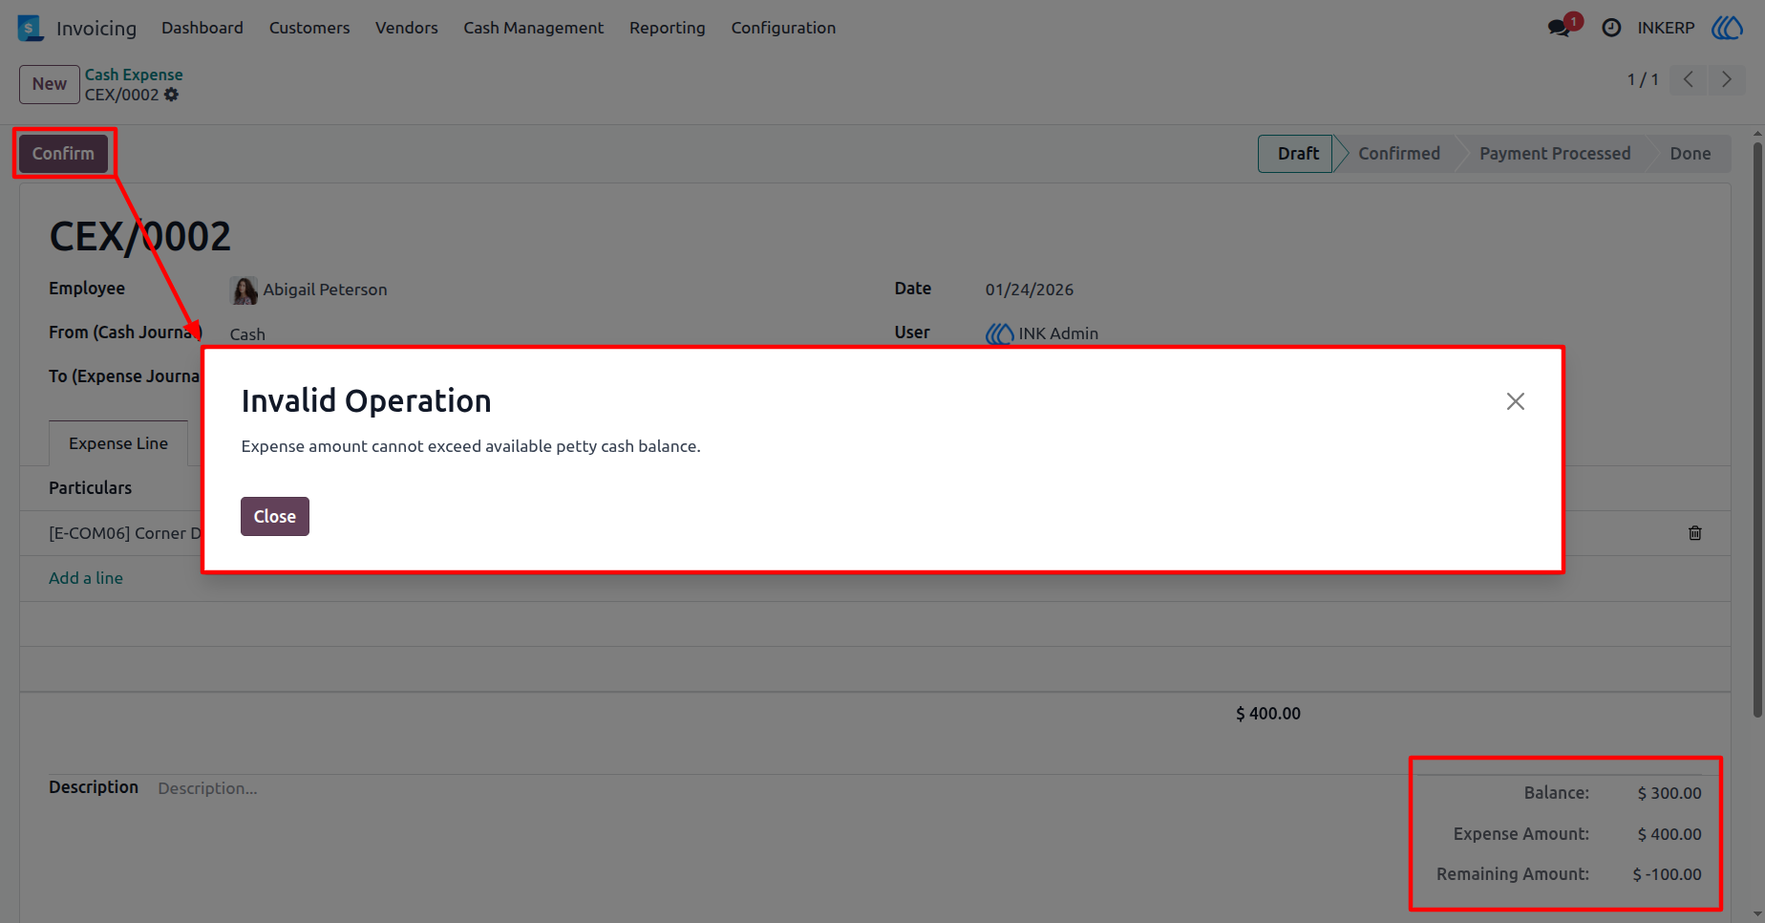Click the record pager 1 / 1
This screenshot has height=923, width=1765.
pyautogui.click(x=1643, y=79)
